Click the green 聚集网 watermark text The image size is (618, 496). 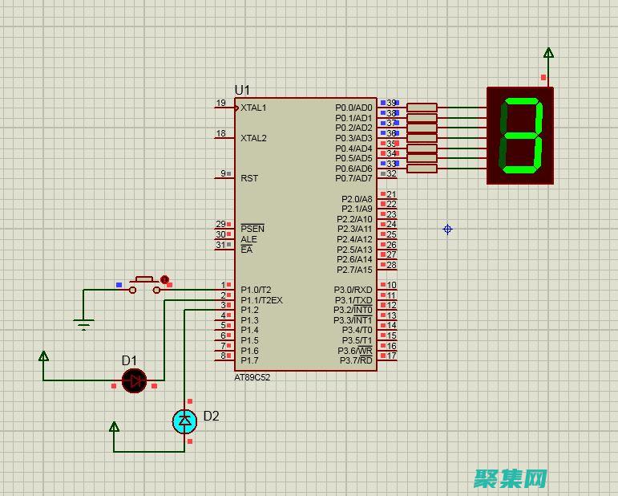[x=510, y=479]
